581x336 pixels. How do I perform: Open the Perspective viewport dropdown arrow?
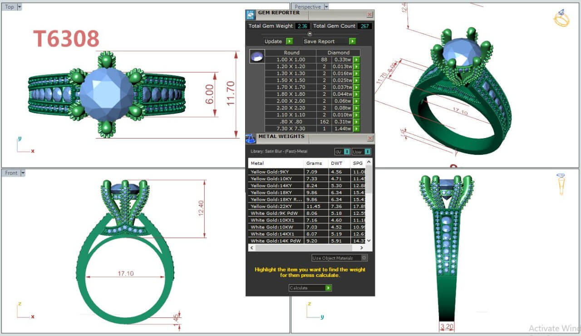tap(326, 7)
